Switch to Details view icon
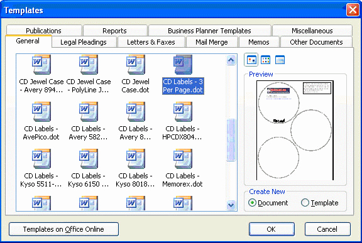 (x=280, y=60)
